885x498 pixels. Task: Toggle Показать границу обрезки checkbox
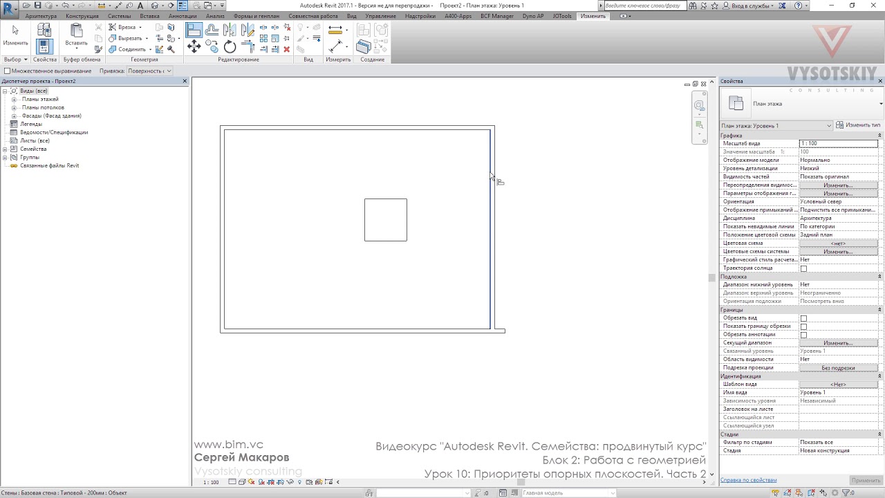[x=803, y=326]
